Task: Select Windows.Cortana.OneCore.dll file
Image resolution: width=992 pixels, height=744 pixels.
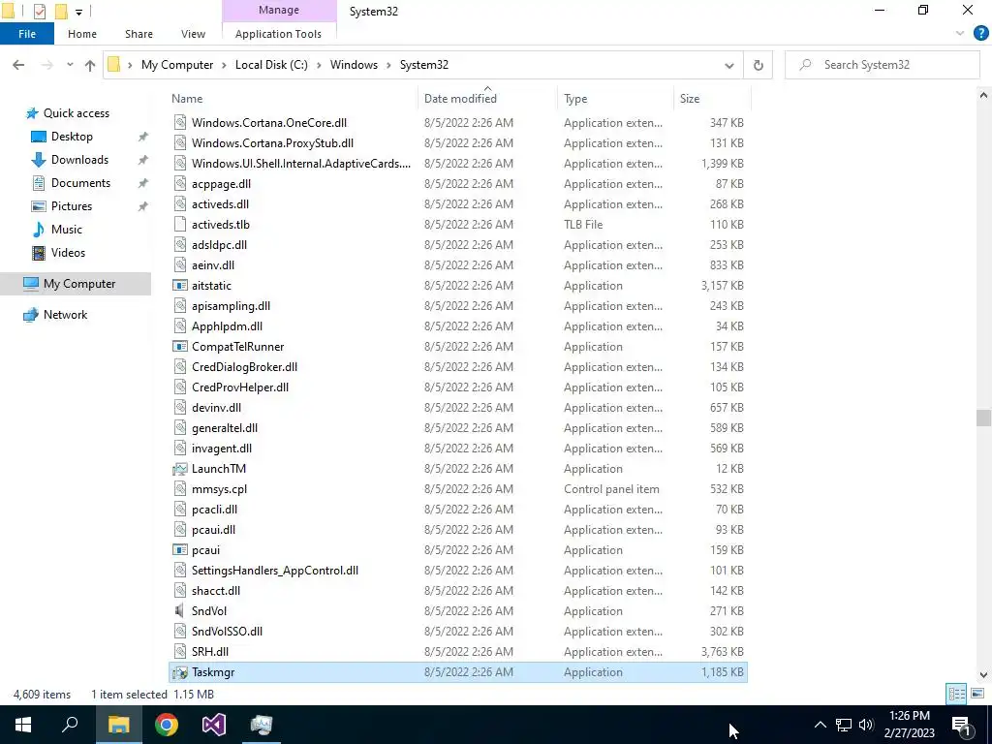Action: pos(269,123)
